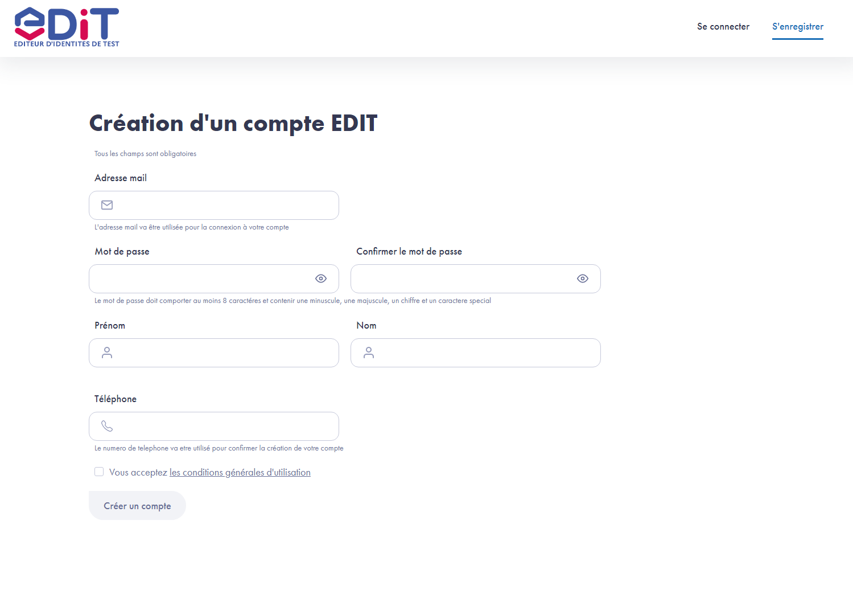Click the envelope icon in the Adresse mail field

[x=106, y=205]
